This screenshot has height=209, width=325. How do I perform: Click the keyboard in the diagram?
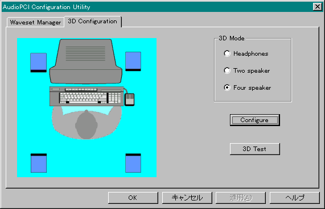coord(87,97)
